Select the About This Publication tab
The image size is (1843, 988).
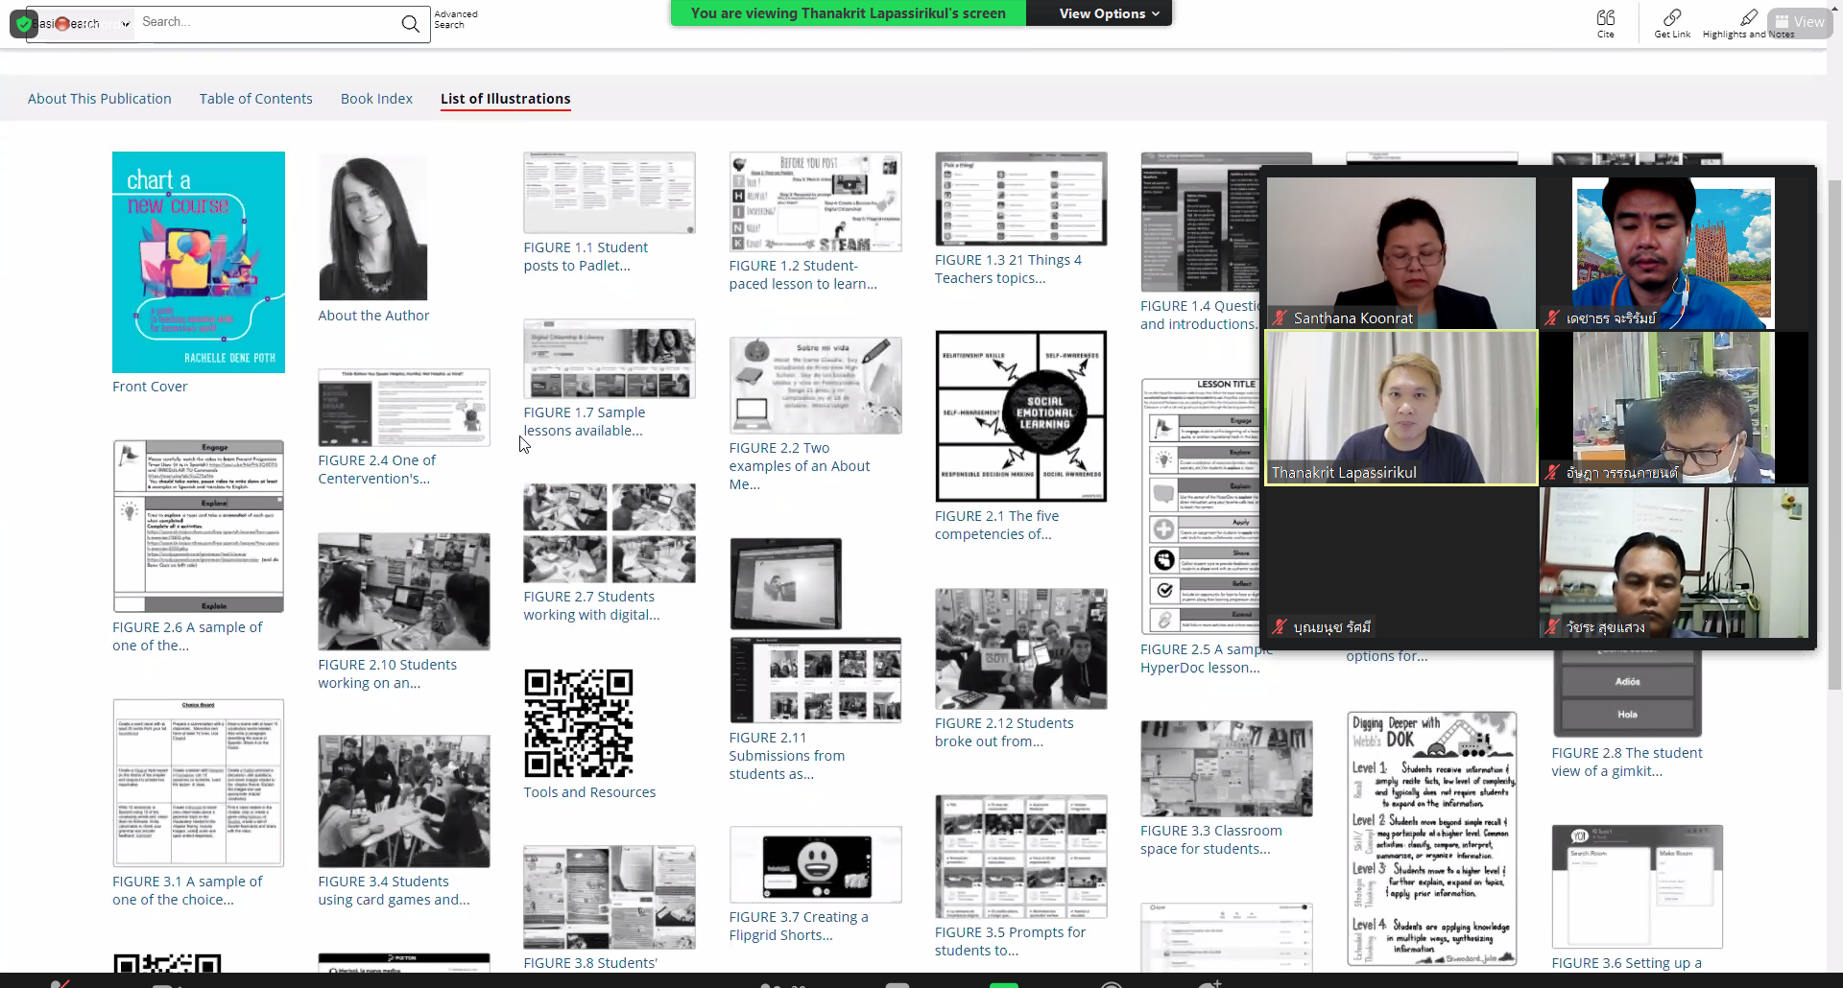click(100, 99)
